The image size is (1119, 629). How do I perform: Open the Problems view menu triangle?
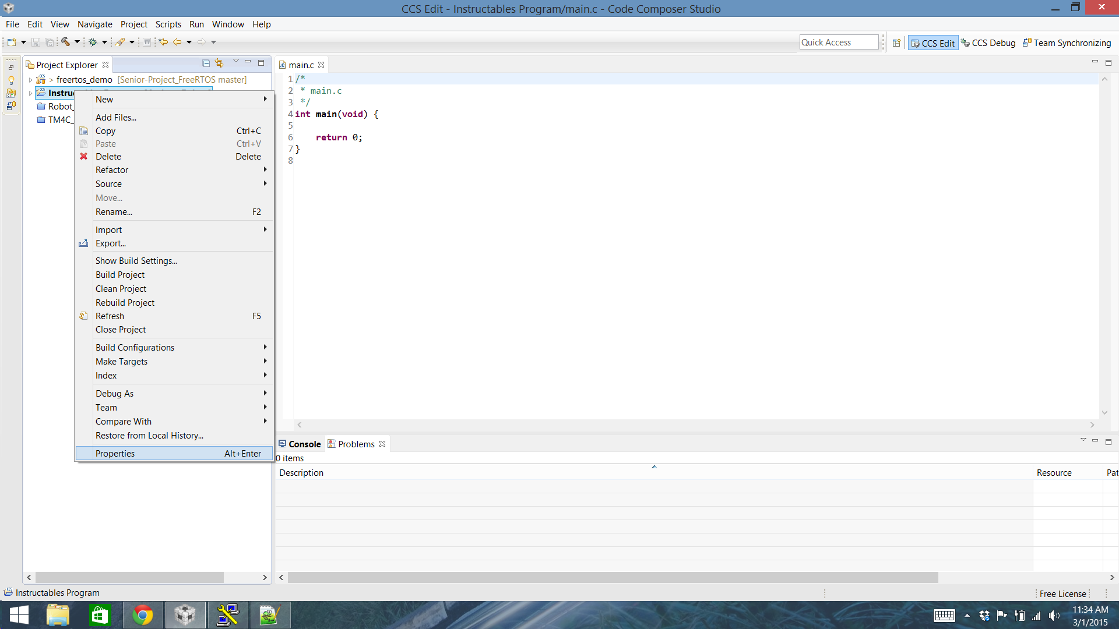click(x=1083, y=439)
